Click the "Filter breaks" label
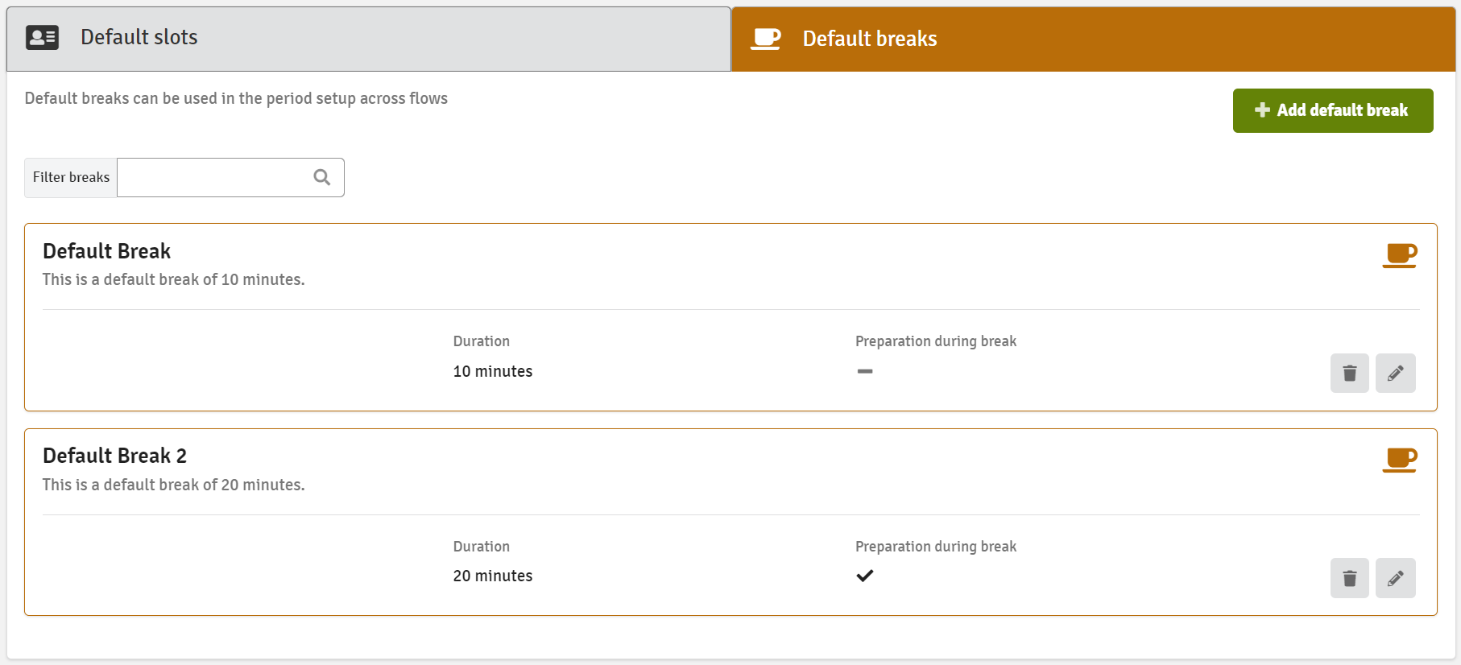1461x665 pixels. click(71, 177)
